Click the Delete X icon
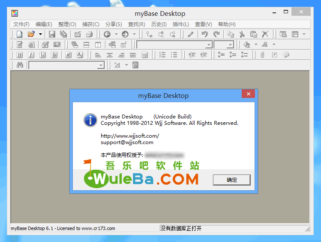The image size is (321, 242). 265,34
